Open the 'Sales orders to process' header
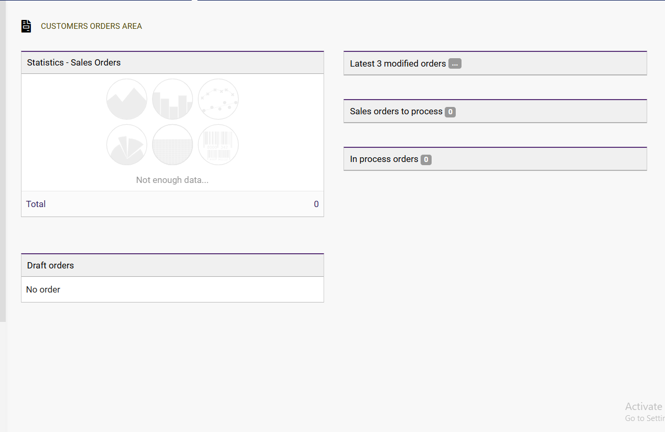The height and width of the screenshot is (432, 665). [396, 111]
